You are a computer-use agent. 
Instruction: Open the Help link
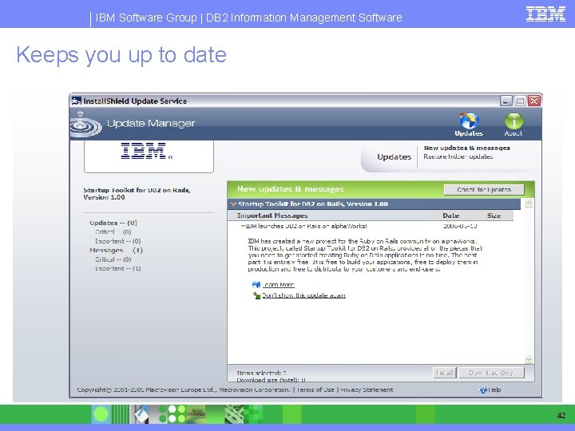[494, 389]
